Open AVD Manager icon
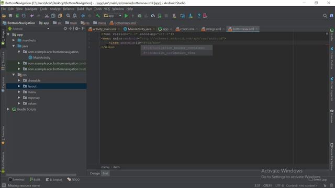This screenshot has width=335, height=188. (x=174, y=16)
